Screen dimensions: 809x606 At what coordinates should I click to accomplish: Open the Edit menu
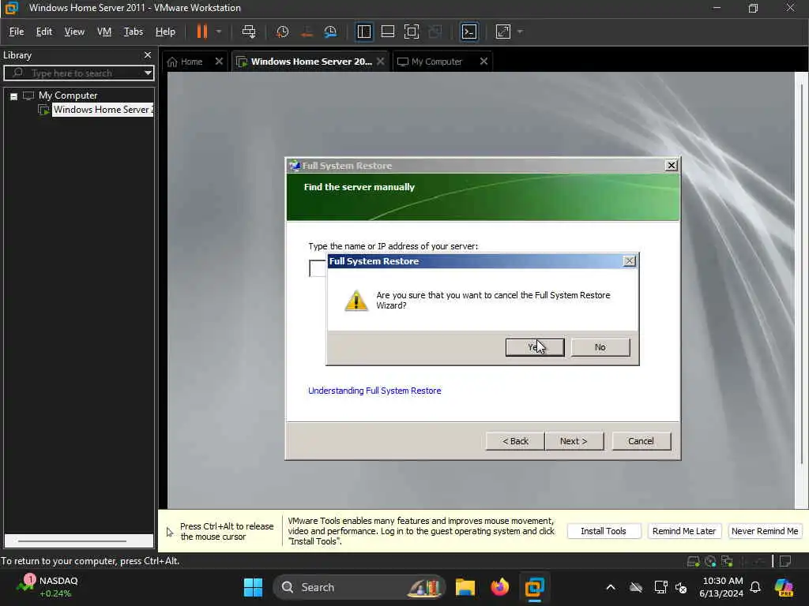[44, 32]
